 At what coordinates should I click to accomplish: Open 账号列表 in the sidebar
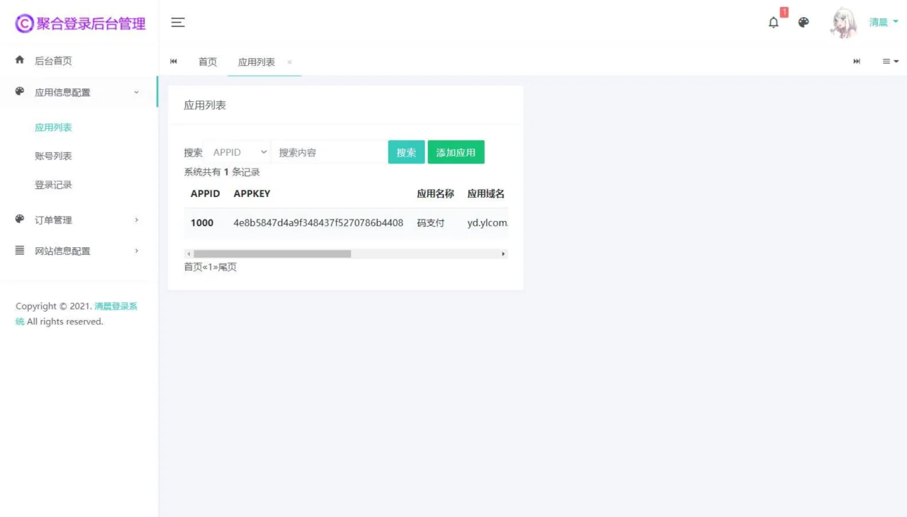[53, 156]
